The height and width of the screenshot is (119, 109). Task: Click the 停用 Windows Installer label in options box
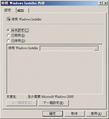click(23, 48)
